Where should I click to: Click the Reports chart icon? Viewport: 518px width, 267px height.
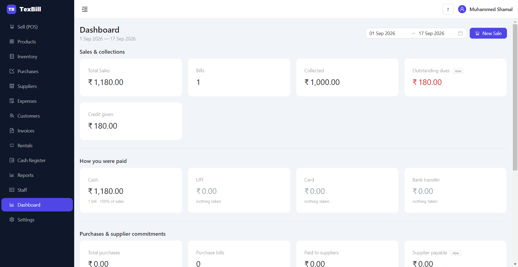pos(12,175)
